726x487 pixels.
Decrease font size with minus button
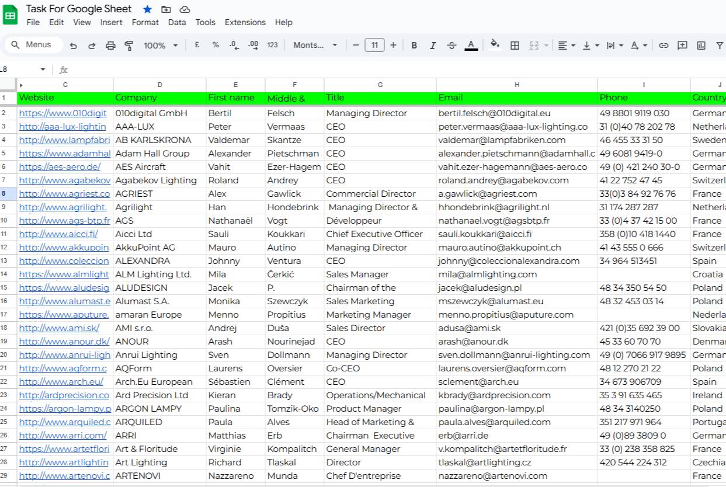(x=356, y=45)
